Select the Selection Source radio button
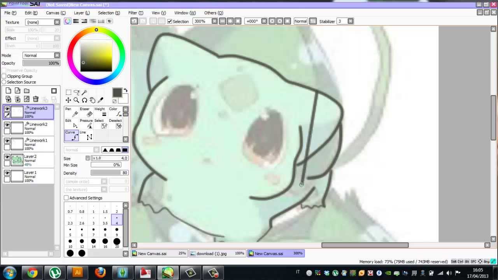 pos(4,82)
